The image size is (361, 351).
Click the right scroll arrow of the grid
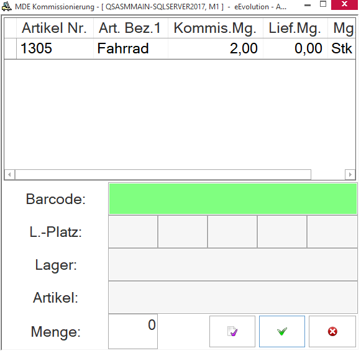tap(350, 175)
